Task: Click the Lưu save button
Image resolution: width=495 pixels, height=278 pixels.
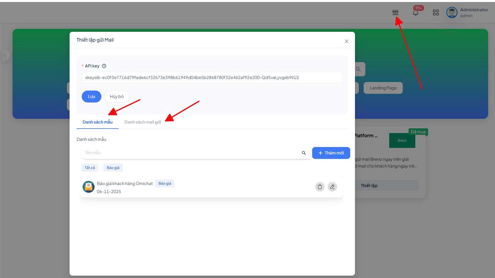Action: [x=91, y=97]
